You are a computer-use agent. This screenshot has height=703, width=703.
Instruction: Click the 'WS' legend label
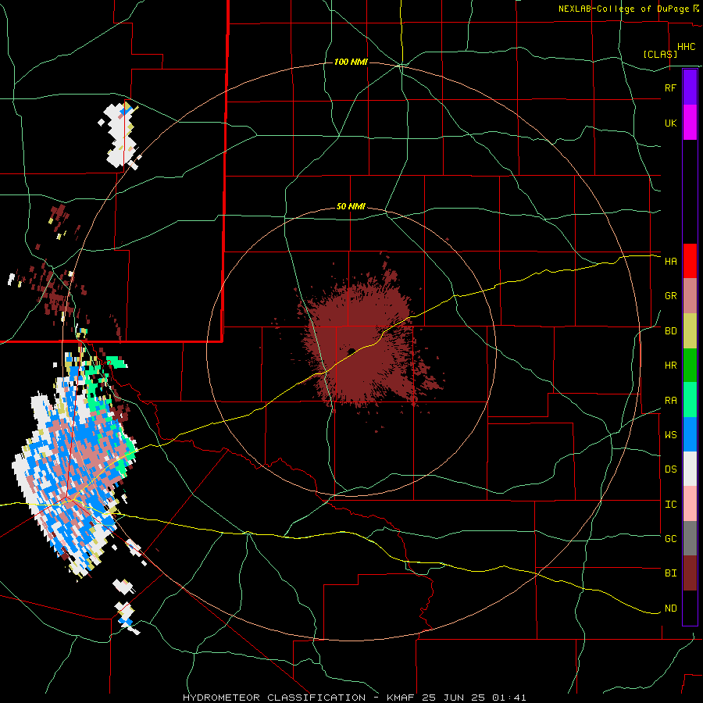[670, 434]
